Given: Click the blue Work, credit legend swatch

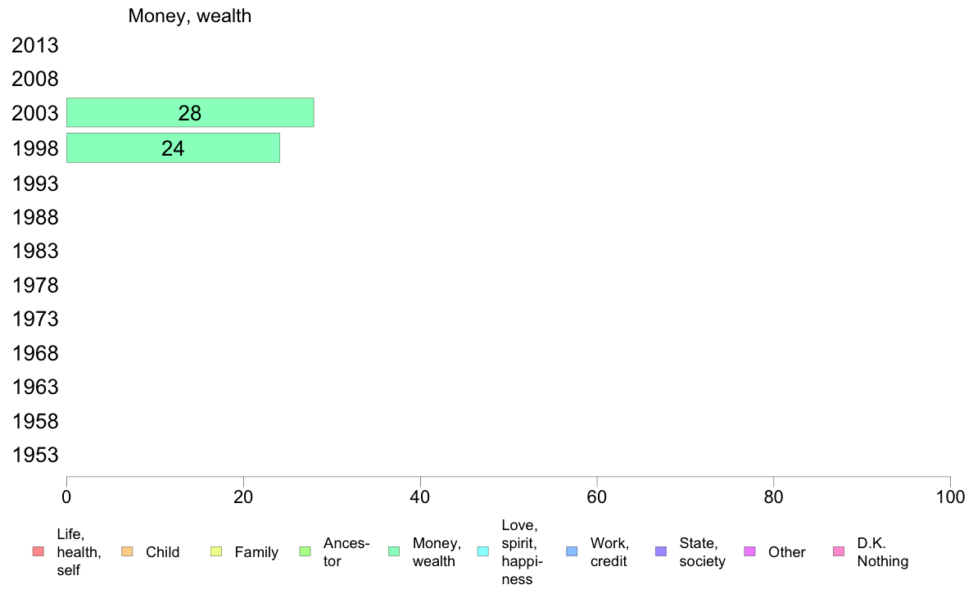Looking at the screenshot, I should 572,551.
